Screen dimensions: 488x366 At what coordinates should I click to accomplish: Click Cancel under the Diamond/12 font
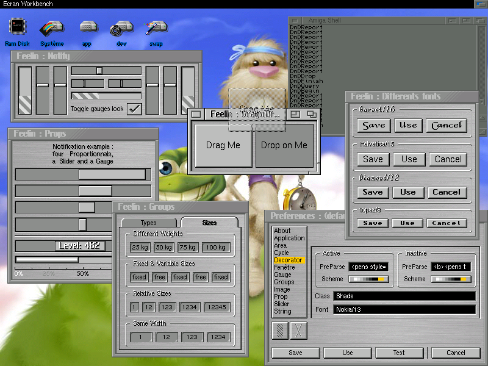click(447, 192)
